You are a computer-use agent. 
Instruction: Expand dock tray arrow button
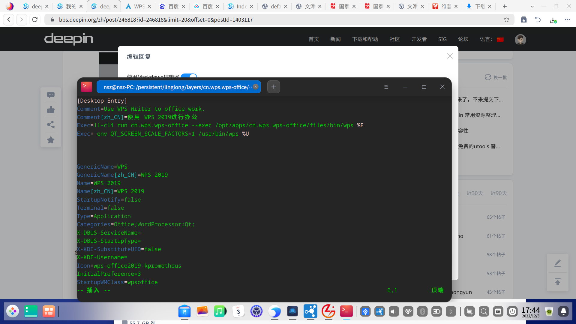pyautogui.click(x=451, y=312)
